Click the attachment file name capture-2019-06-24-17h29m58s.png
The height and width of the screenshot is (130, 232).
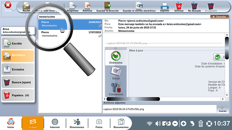(123, 109)
